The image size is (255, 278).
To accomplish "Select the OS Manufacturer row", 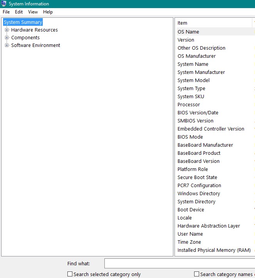I will coord(216,56).
